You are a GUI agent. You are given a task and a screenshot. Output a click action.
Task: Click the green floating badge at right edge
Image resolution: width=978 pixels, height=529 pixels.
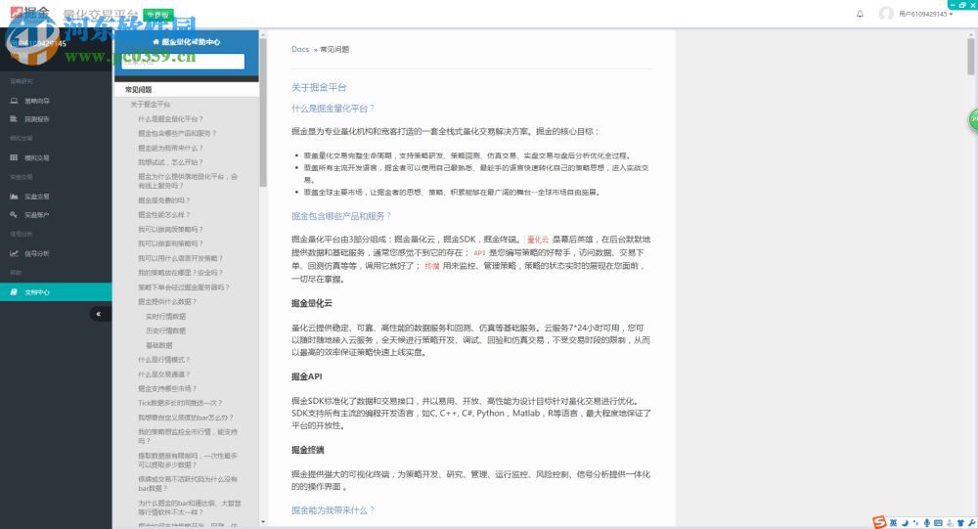(973, 119)
